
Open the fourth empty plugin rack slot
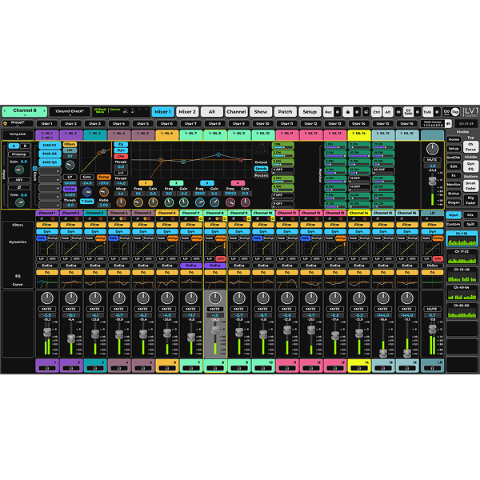click(x=50, y=196)
